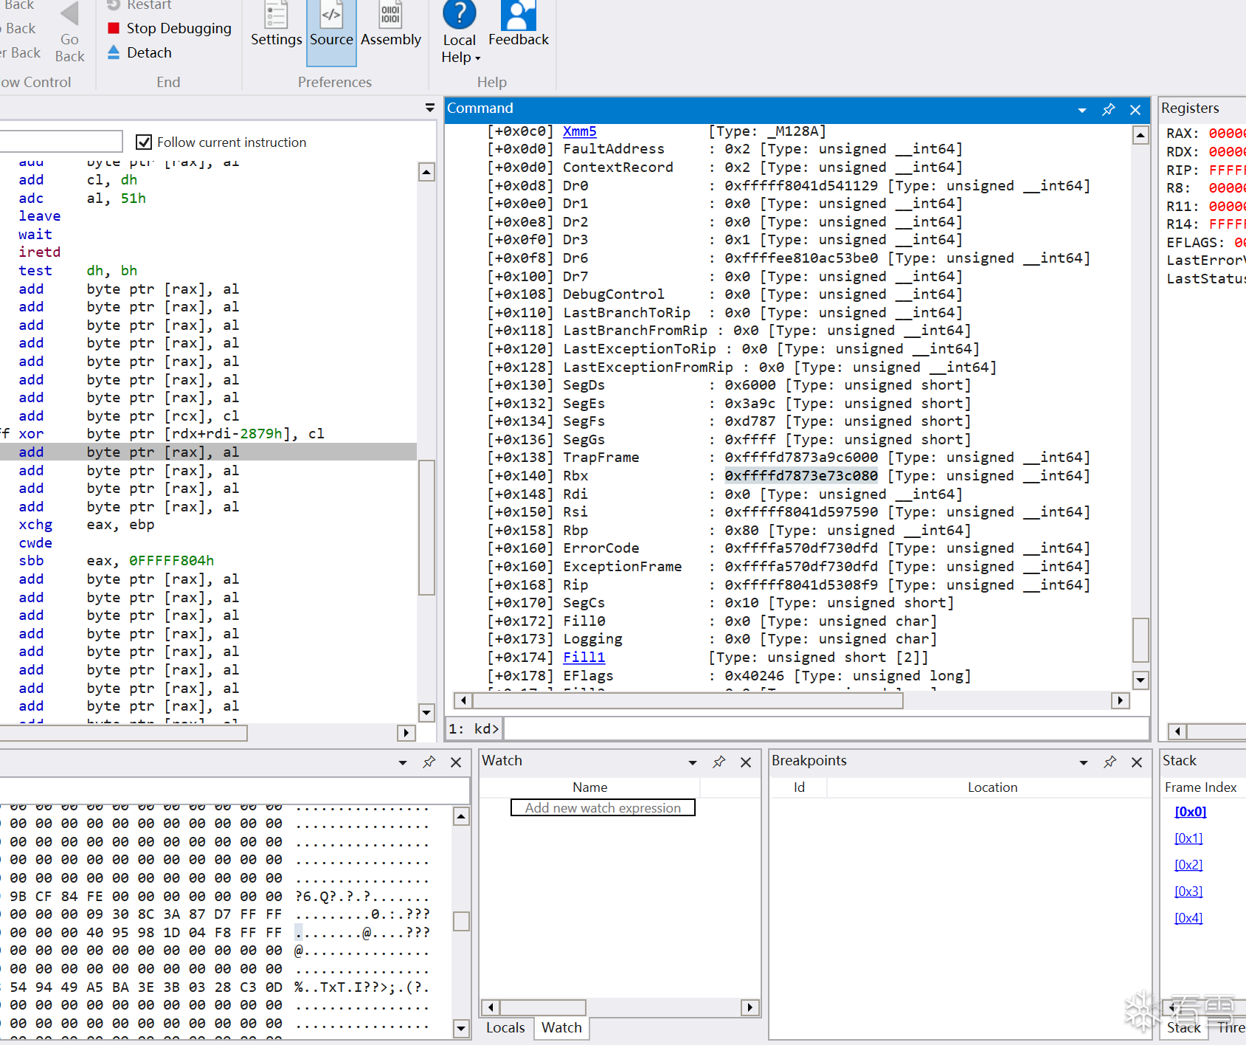
Task: Click the Detach icon
Action: (114, 52)
